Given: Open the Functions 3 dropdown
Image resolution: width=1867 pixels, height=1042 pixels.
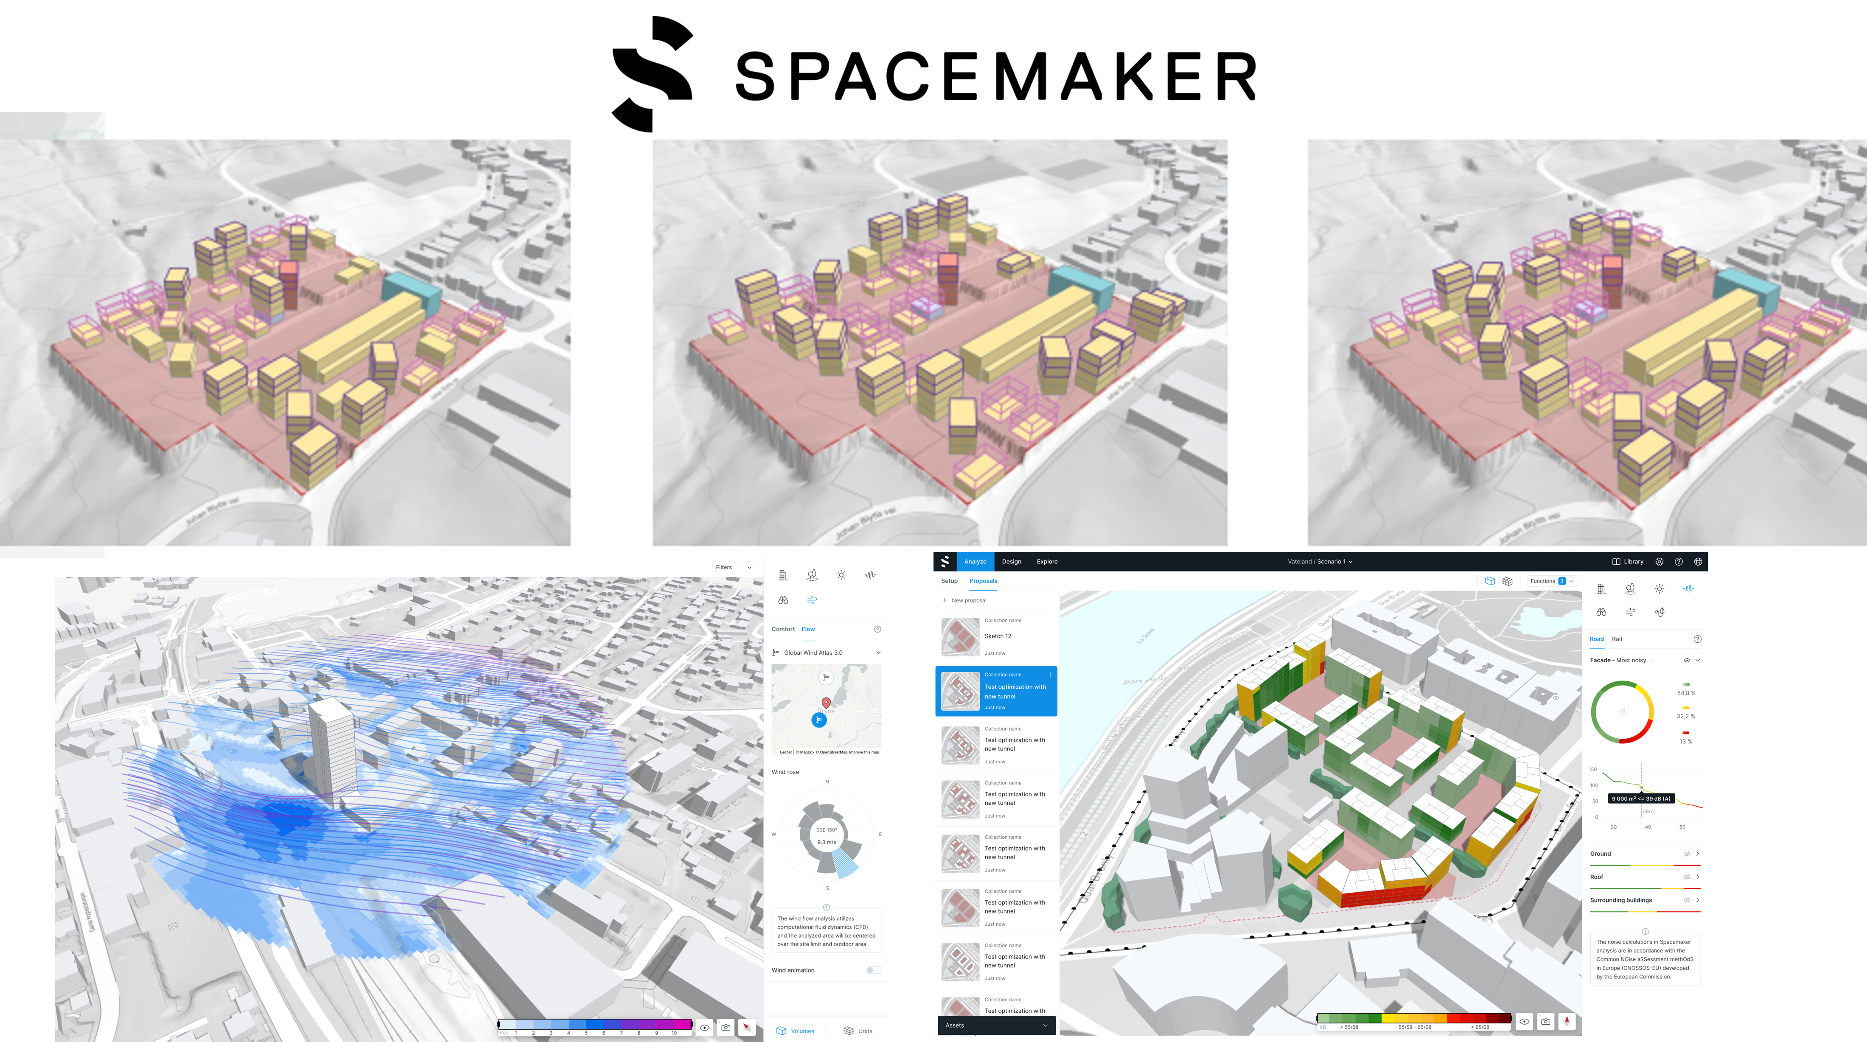Looking at the screenshot, I should (x=1551, y=581).
